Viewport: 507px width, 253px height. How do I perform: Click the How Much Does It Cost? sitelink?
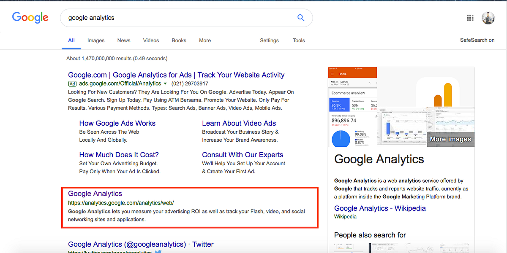[119, 154]
